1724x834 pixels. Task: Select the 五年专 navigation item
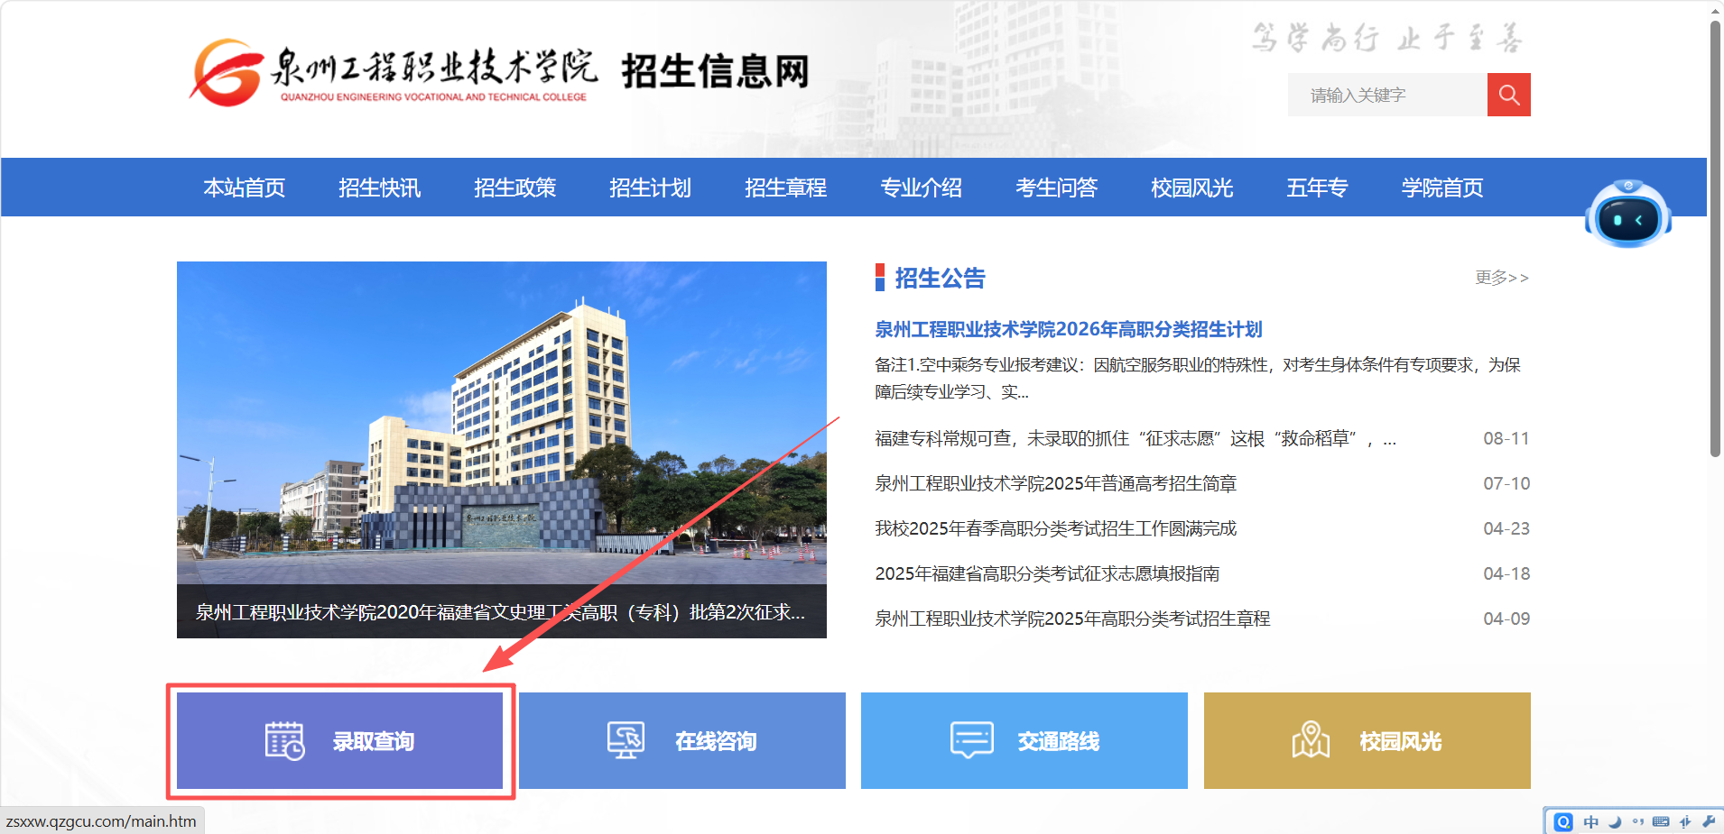click(1317, 188)
